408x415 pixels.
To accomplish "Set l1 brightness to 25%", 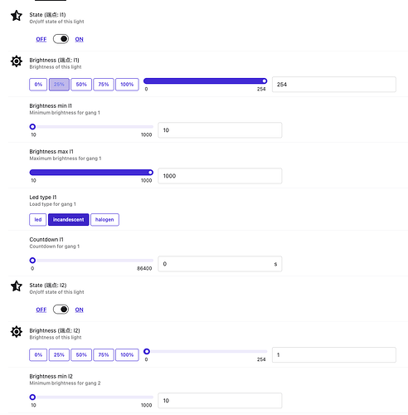I will pyautogui.click(x=59, y=85).
